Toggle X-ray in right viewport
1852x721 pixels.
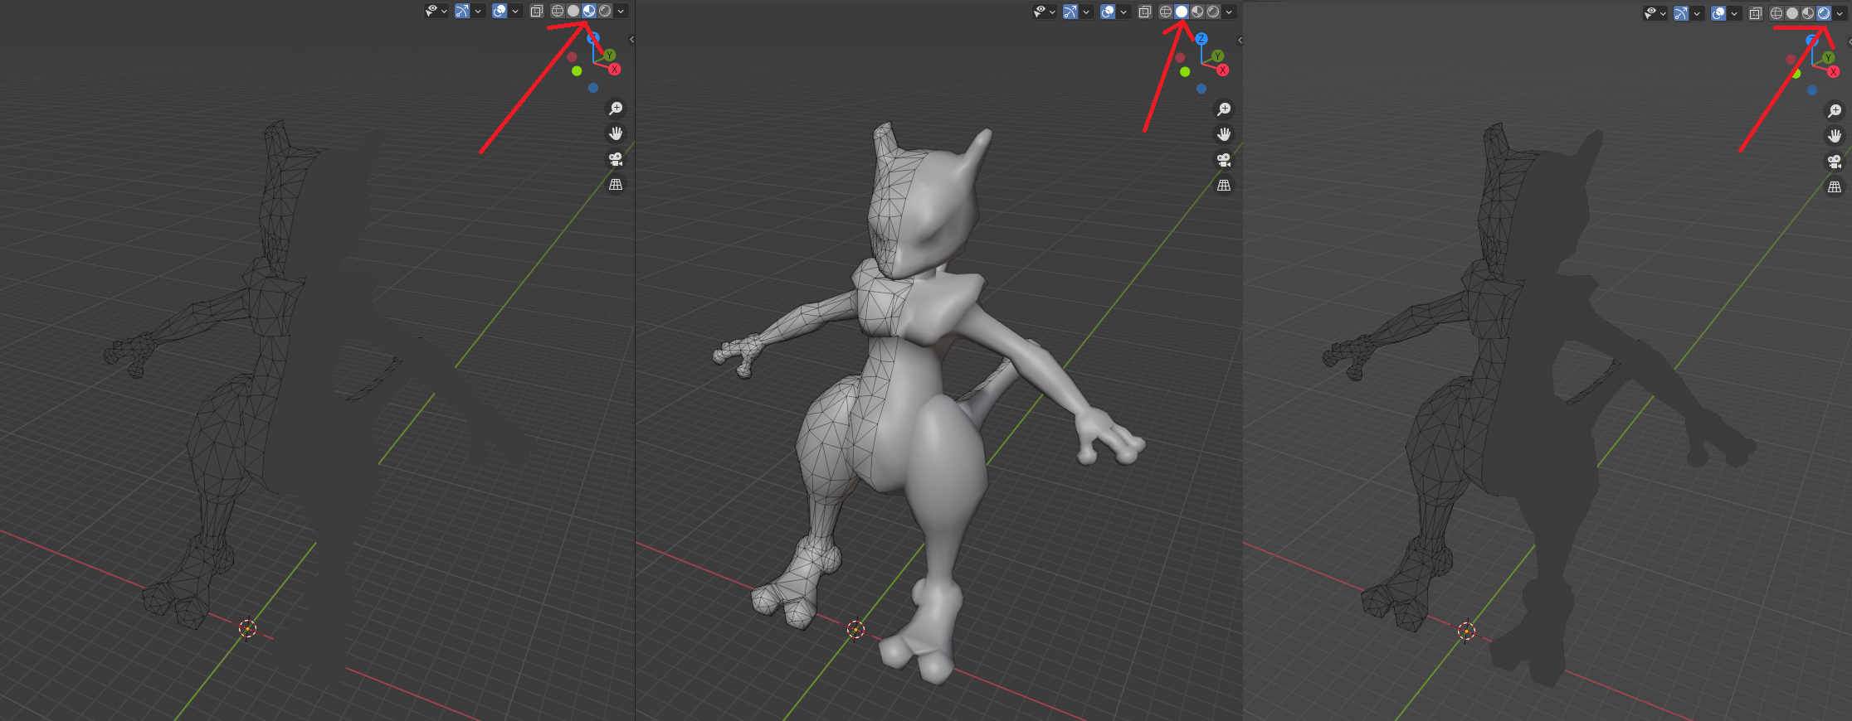pyautogui.click(x=1755, y=13)
